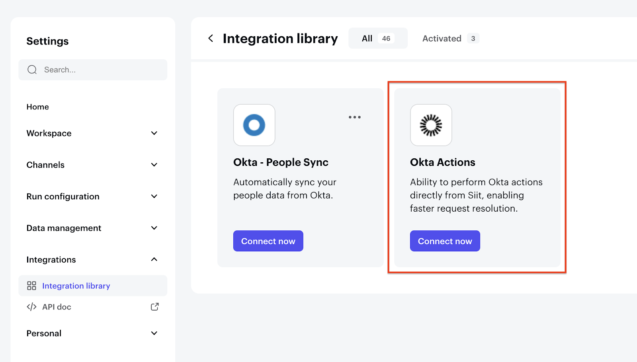This screenshot has height=362, width=637.
Task: Click the Run configuration label
Action: pos(63,197)
